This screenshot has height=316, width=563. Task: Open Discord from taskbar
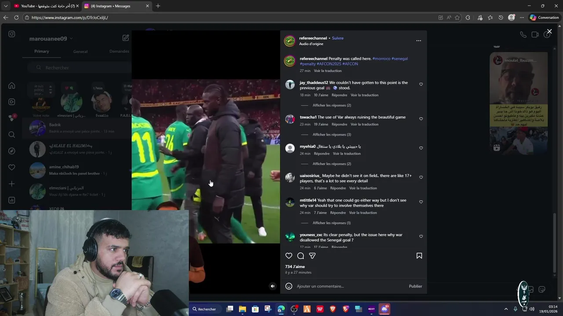[x=384, y=309]
